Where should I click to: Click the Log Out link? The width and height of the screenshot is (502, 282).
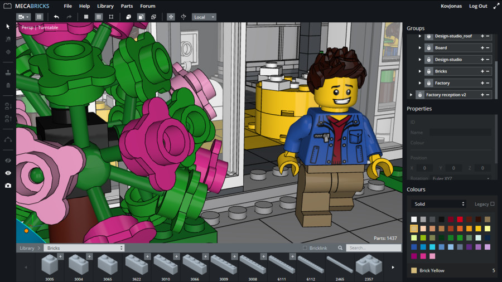coord(478,6)
